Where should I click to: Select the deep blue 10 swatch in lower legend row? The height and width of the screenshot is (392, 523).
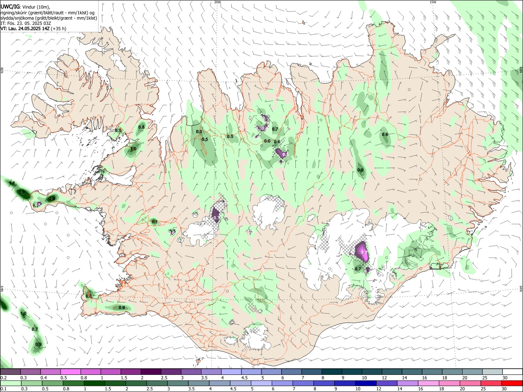coord(366,383)
